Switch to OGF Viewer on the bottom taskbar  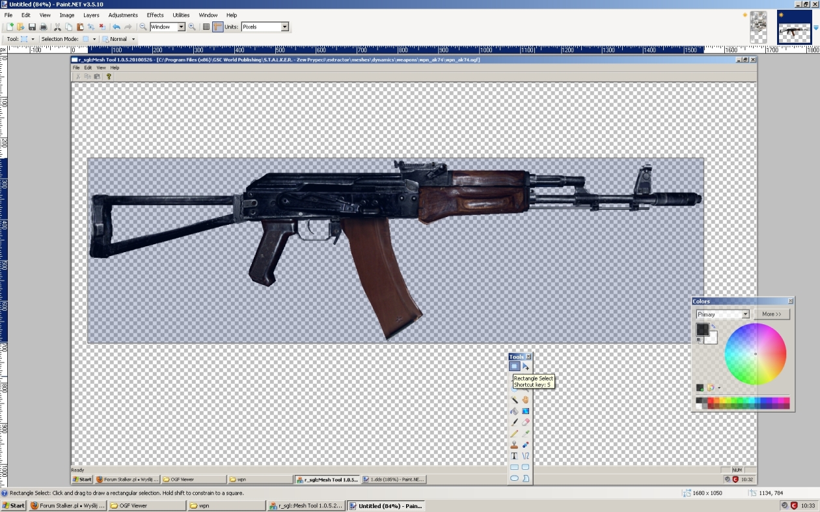pyautogui.click(x=146, y=506)
